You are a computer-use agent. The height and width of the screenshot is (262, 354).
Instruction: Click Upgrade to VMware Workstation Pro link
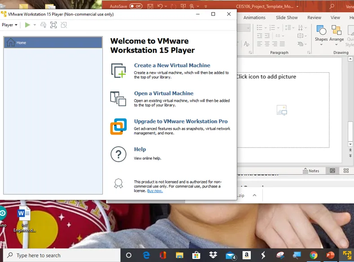(181, 121)
